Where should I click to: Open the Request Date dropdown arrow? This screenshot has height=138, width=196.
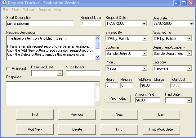pyautogui.click(x=144, y=24)
